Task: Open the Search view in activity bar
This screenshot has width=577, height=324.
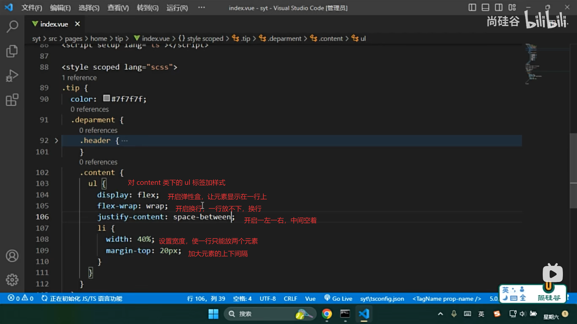Action: click(x=12, y=26)
